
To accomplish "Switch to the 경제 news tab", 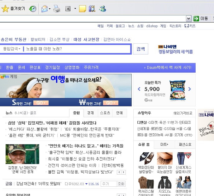I will (x=91, y=113).
